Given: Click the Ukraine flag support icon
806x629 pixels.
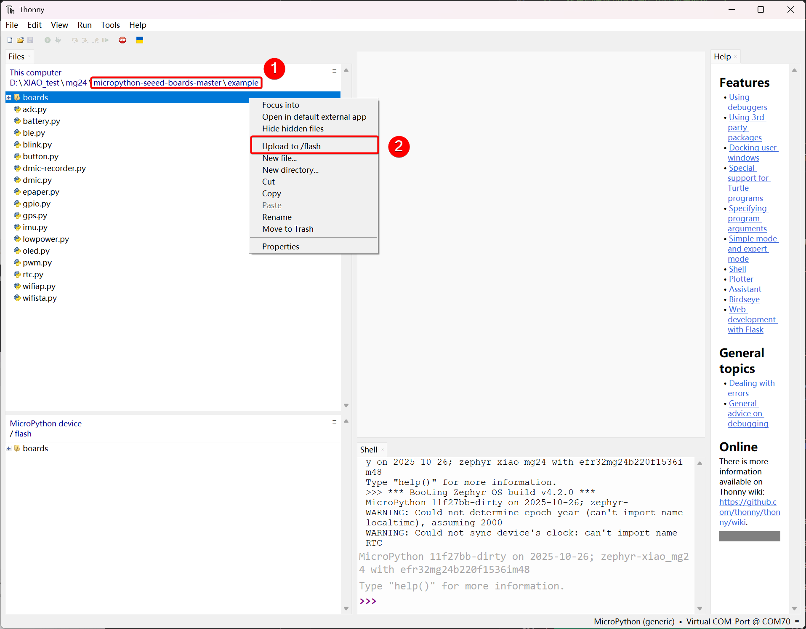Looking at the screenshot, I should pyautogui.click(x=140, y=40).
